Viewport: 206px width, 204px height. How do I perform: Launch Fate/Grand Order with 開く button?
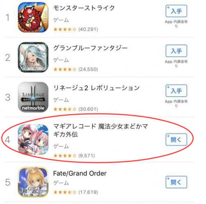pyautogui.click(x=176, y=182)
